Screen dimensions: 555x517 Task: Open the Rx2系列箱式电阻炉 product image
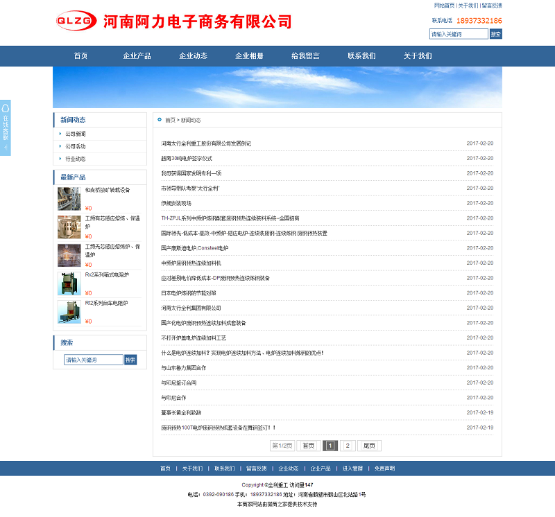point(69,283)
